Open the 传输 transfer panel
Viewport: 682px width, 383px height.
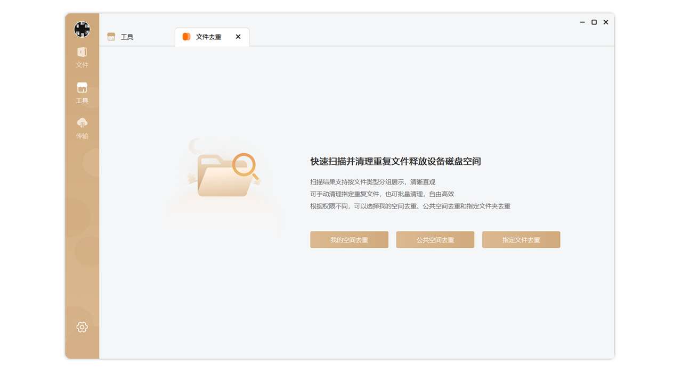(x=82, y=128)
